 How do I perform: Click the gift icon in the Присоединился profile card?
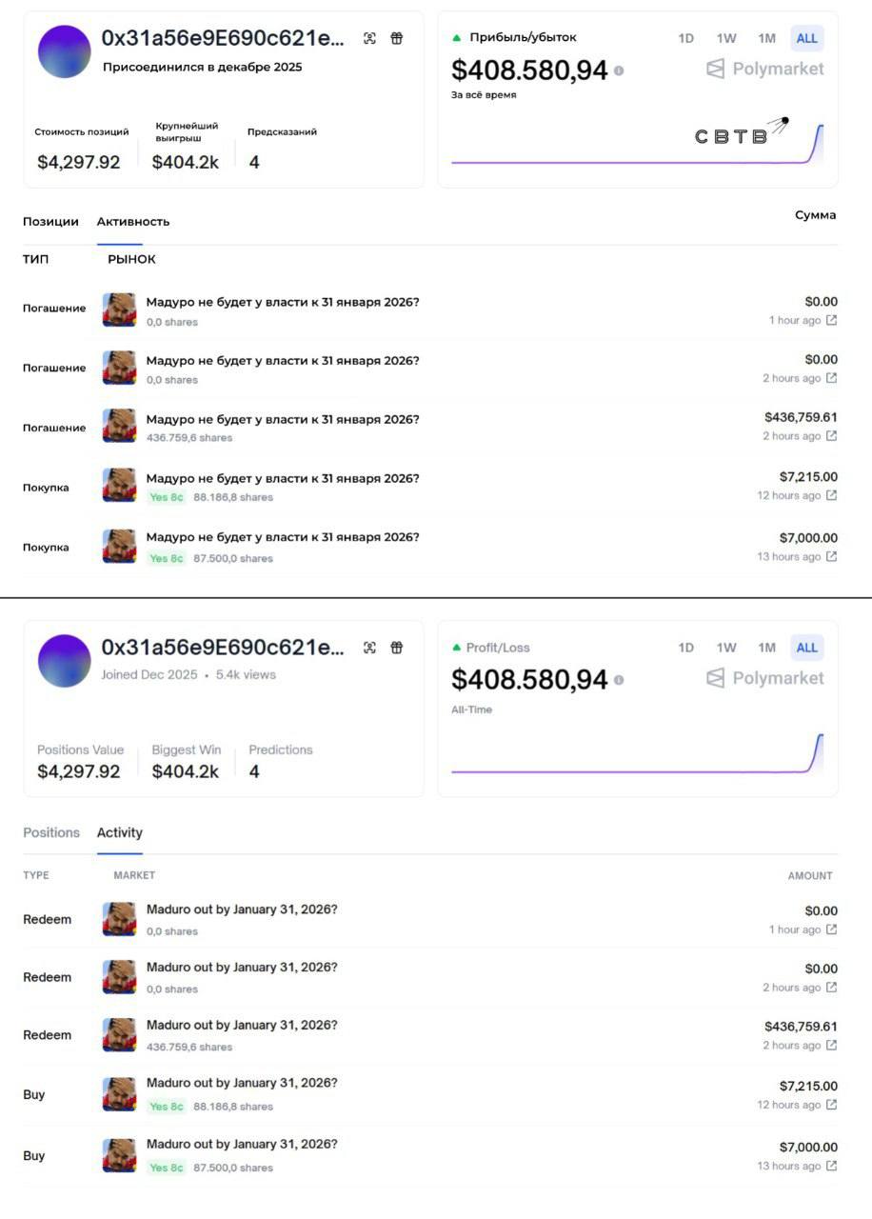tap(397, 38)
